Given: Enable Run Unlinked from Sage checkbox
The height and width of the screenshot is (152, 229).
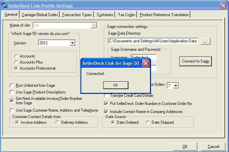Looking at the screenshot, I should 12,86.
